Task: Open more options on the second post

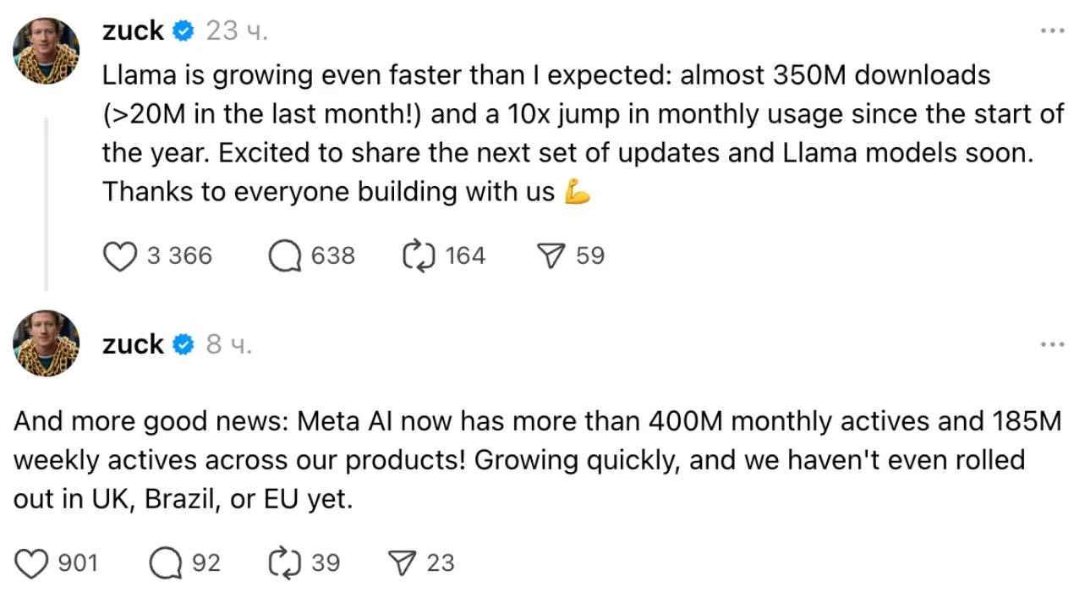Action: [x=1052, y=344]
